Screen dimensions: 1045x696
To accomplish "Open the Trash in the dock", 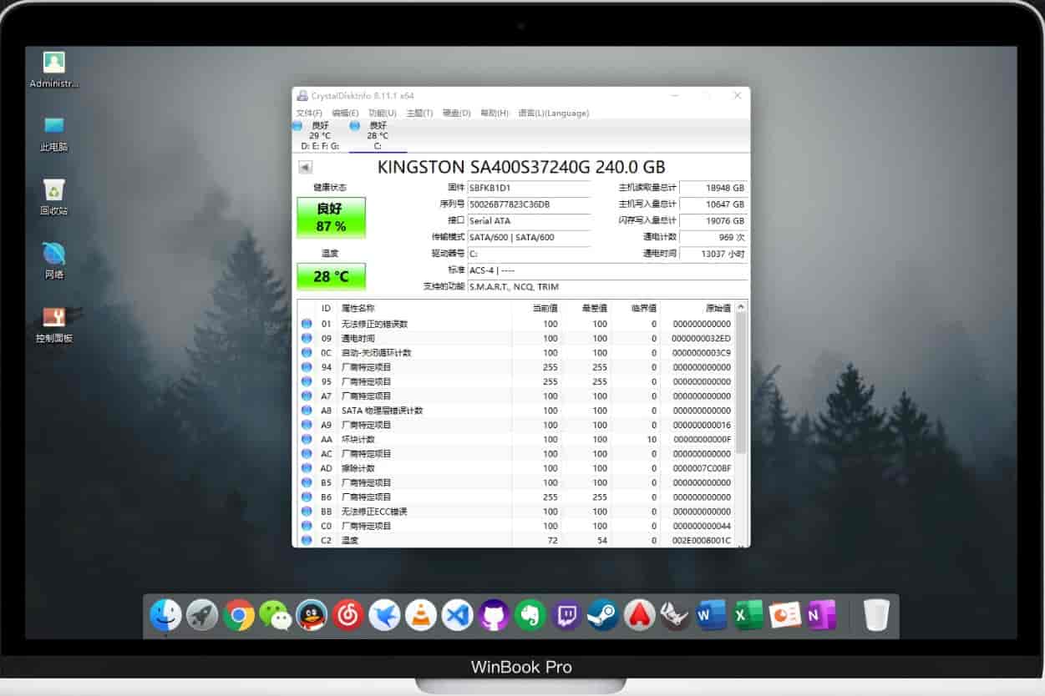I will click(x=876, y=616).
